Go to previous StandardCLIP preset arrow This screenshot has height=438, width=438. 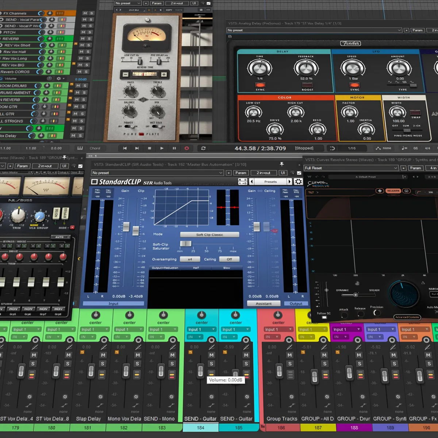pos(251,181)
